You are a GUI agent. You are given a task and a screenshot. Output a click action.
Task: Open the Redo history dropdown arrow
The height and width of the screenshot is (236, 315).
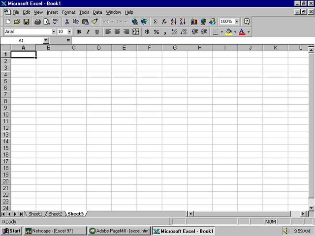pyautogui.click(x=126, y=22)
